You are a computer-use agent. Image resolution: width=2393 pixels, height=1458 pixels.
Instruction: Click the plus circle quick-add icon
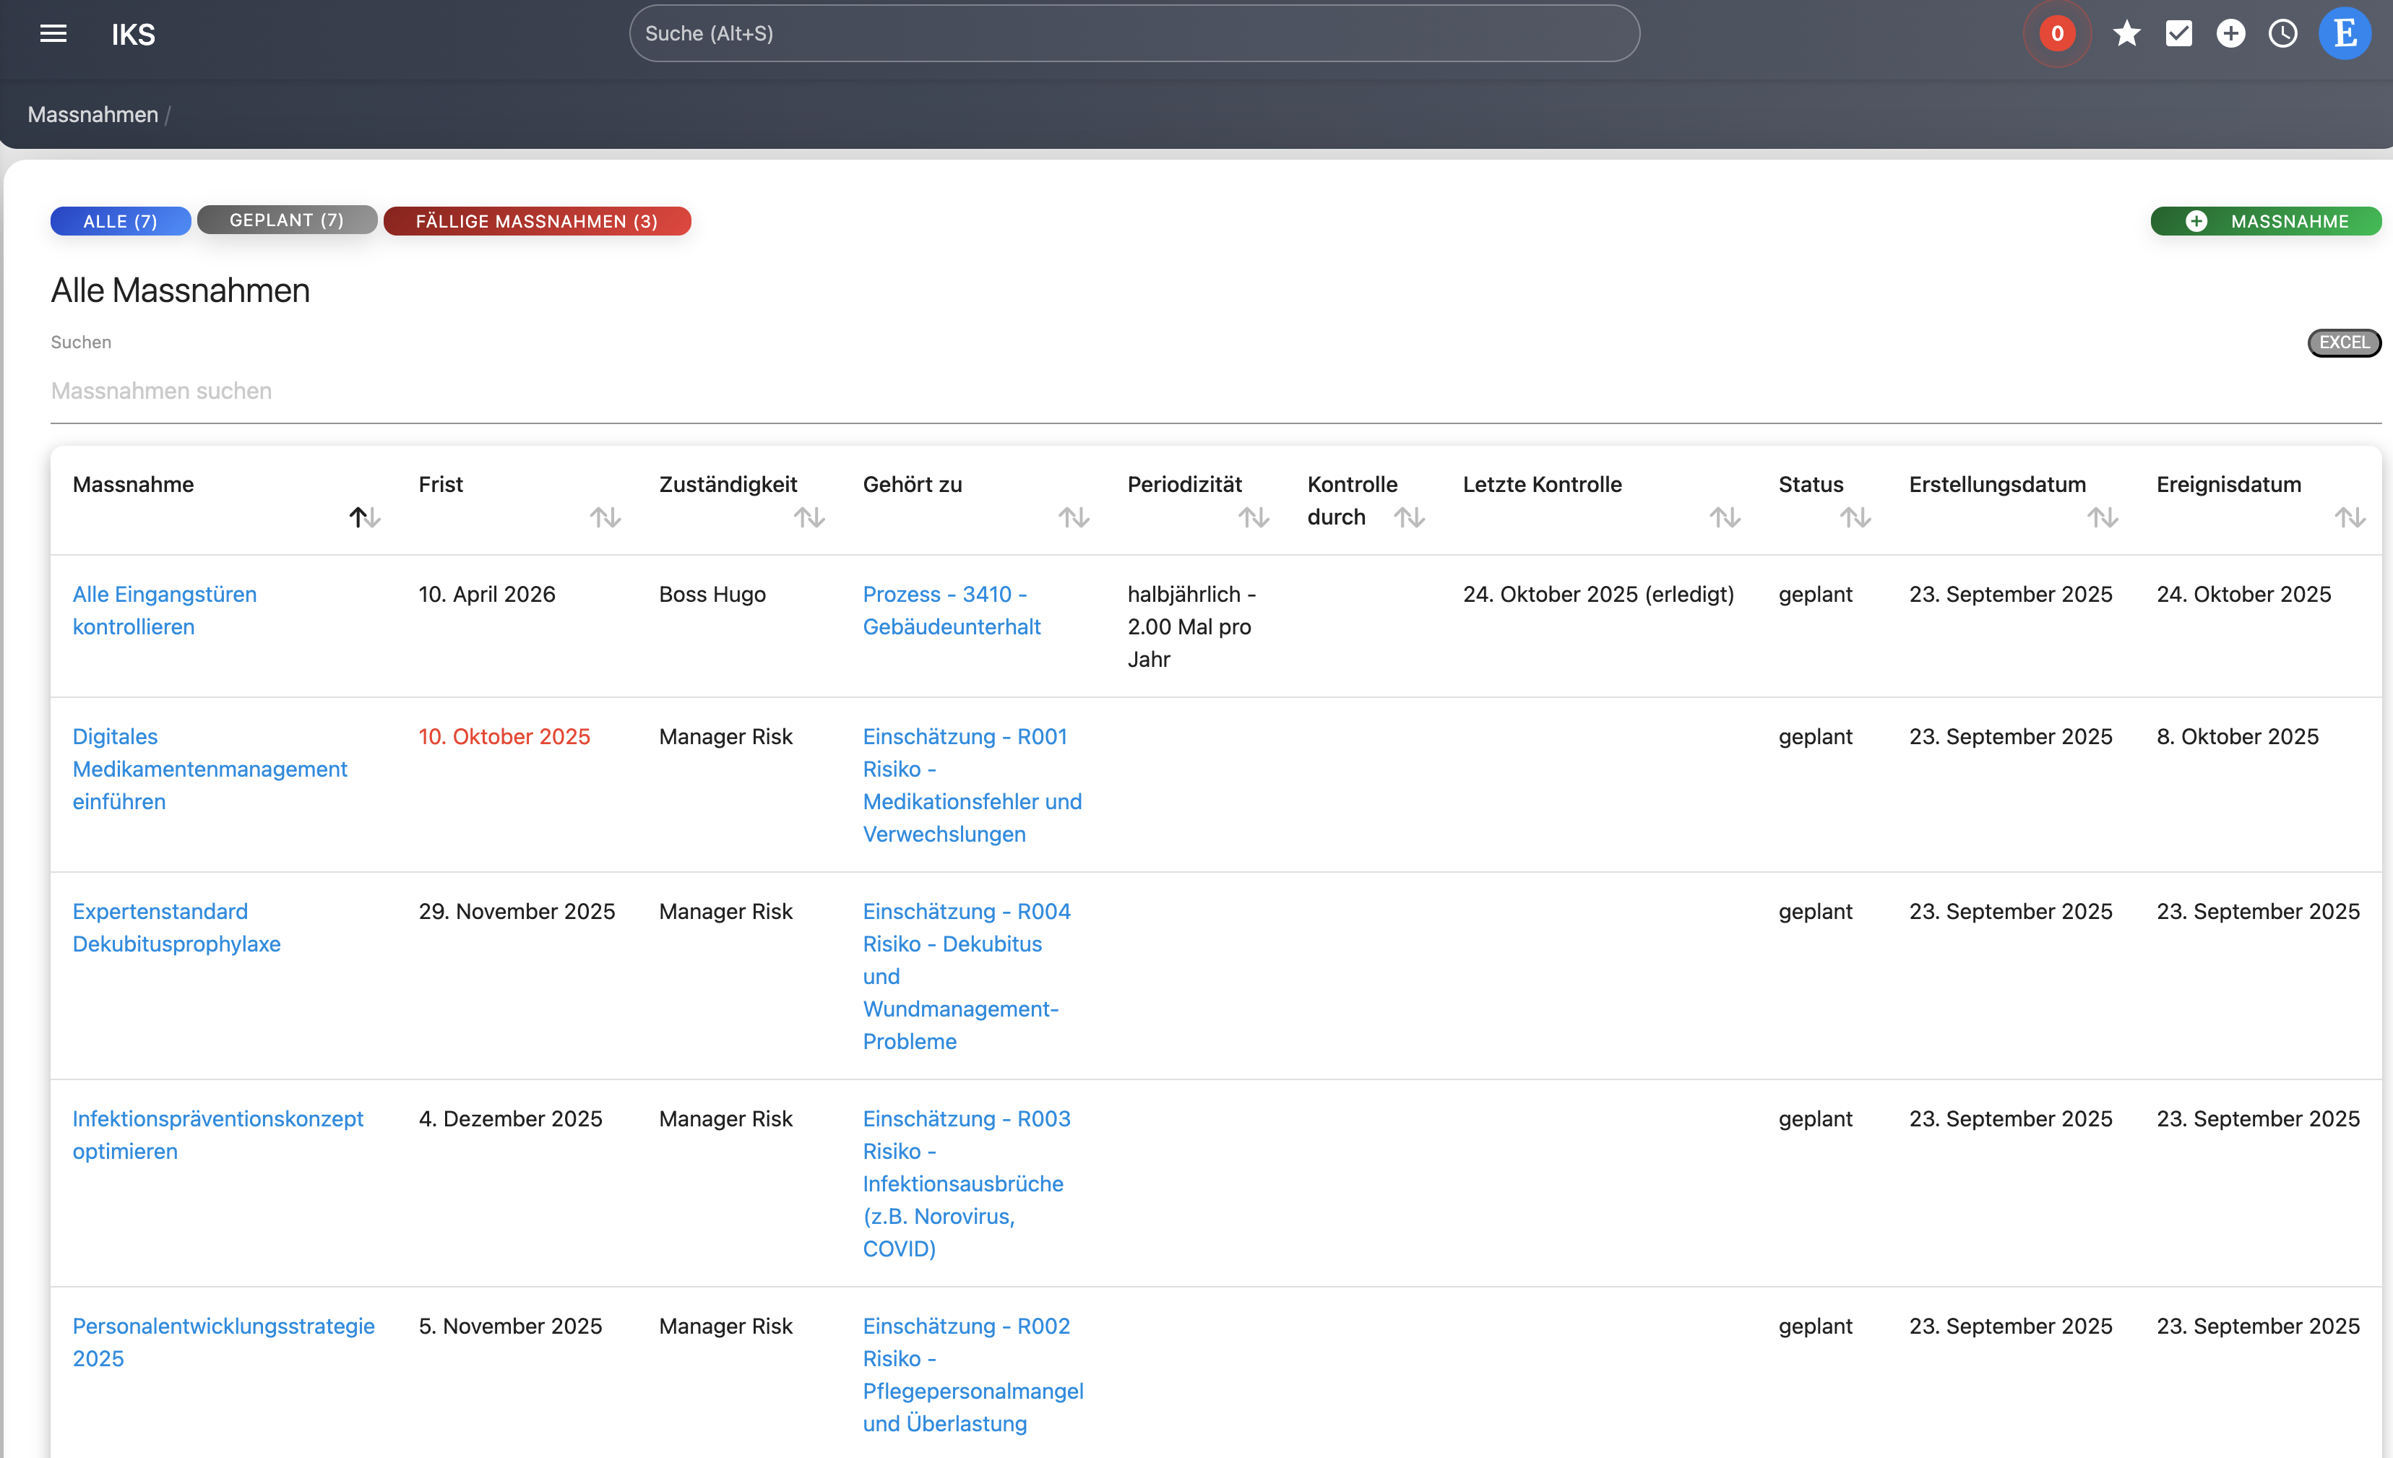[x=2230, y=34]
